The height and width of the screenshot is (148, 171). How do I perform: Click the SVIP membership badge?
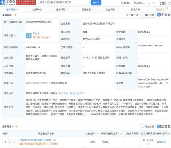163,3
